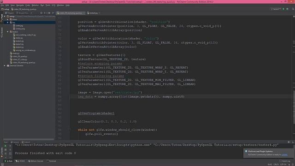Open the VCS menu

pos(53,5)
